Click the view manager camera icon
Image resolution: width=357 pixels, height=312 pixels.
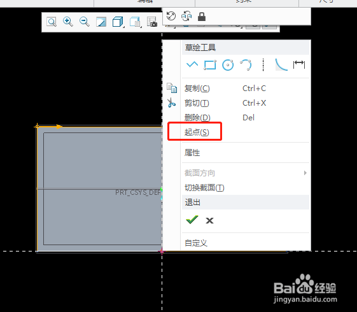(152, 22)
